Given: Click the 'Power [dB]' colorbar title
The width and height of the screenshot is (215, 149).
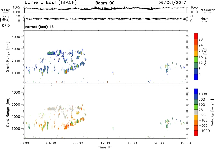Looking at the screenshot, I should coord(205,57).
